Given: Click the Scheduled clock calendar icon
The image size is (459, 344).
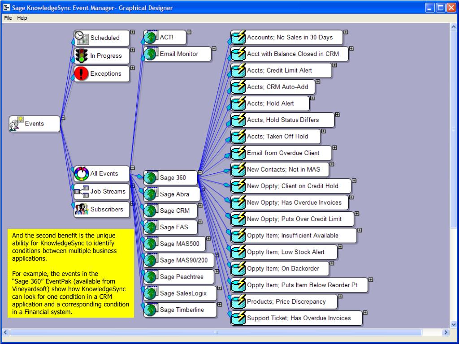Looking at the screenshot, I should [82, 38].
